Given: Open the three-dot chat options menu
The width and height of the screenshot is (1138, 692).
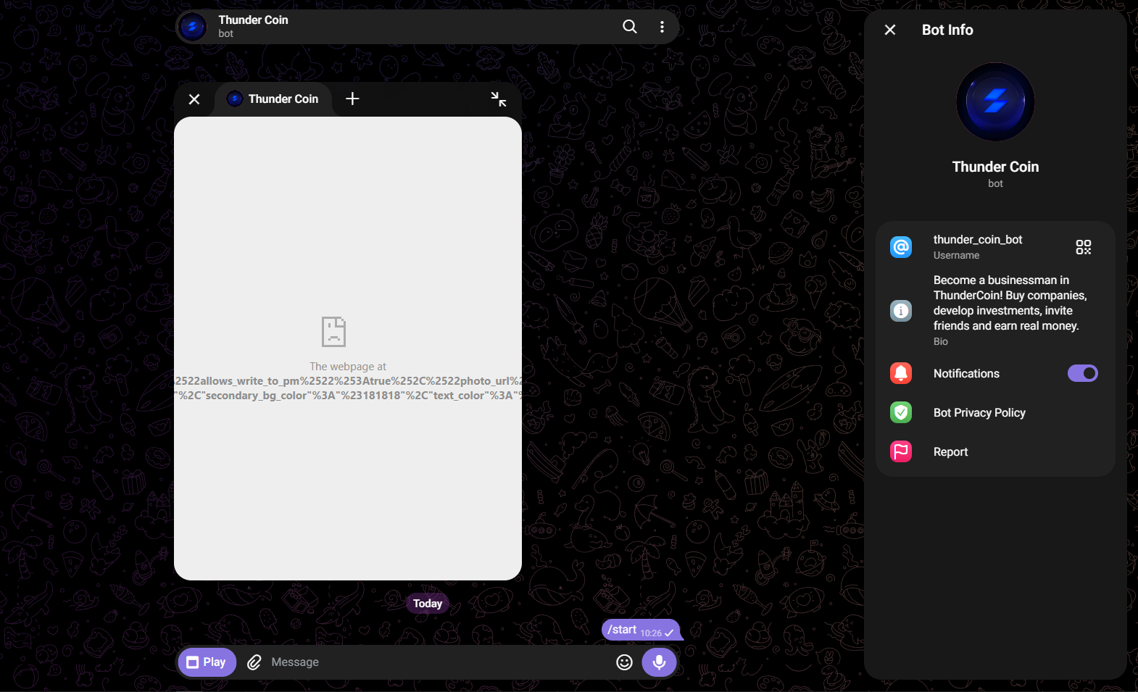Looking at the screenshot, I should (x=662, y=27).
